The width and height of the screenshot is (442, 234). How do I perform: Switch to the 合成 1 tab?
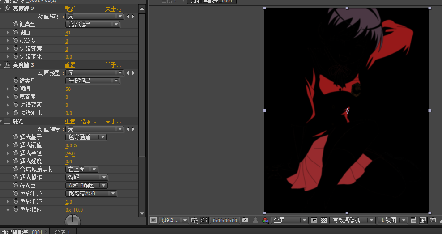point(63,231)
